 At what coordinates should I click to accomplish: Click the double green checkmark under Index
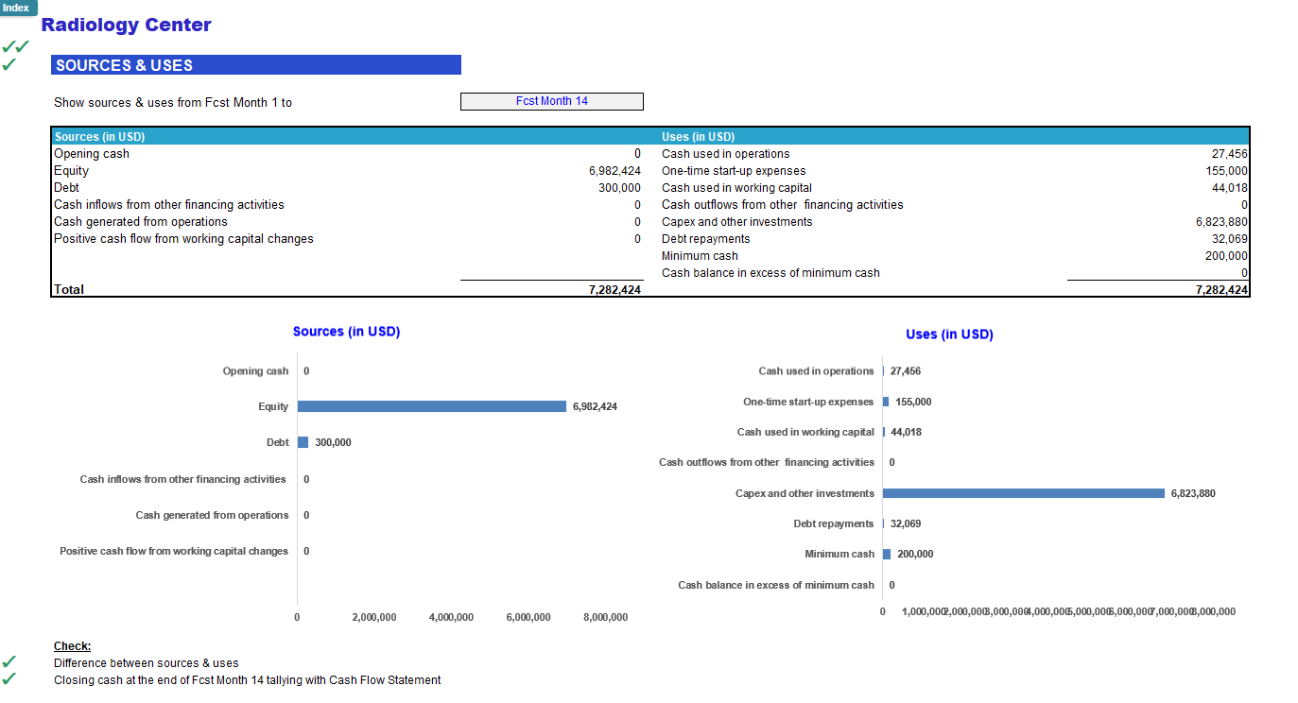point(16,46)
